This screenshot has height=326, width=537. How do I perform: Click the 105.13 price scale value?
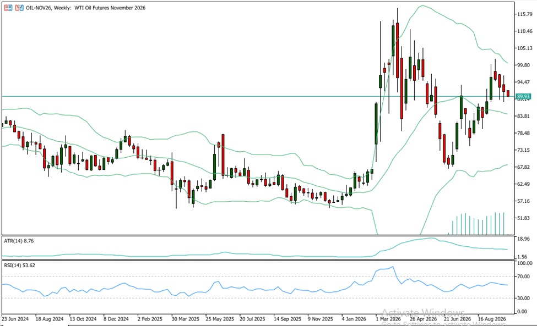tap(525, 48)
